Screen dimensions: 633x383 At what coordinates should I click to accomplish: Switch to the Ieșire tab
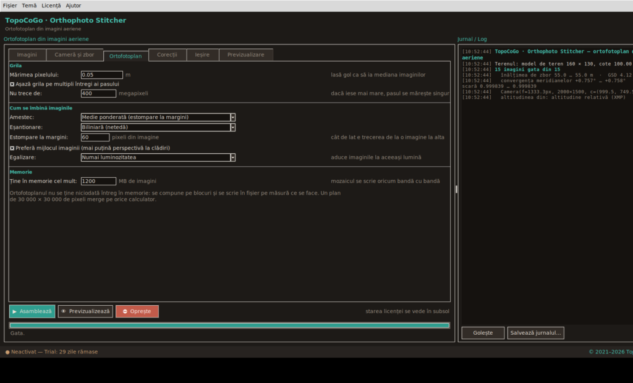pos(202,54)
